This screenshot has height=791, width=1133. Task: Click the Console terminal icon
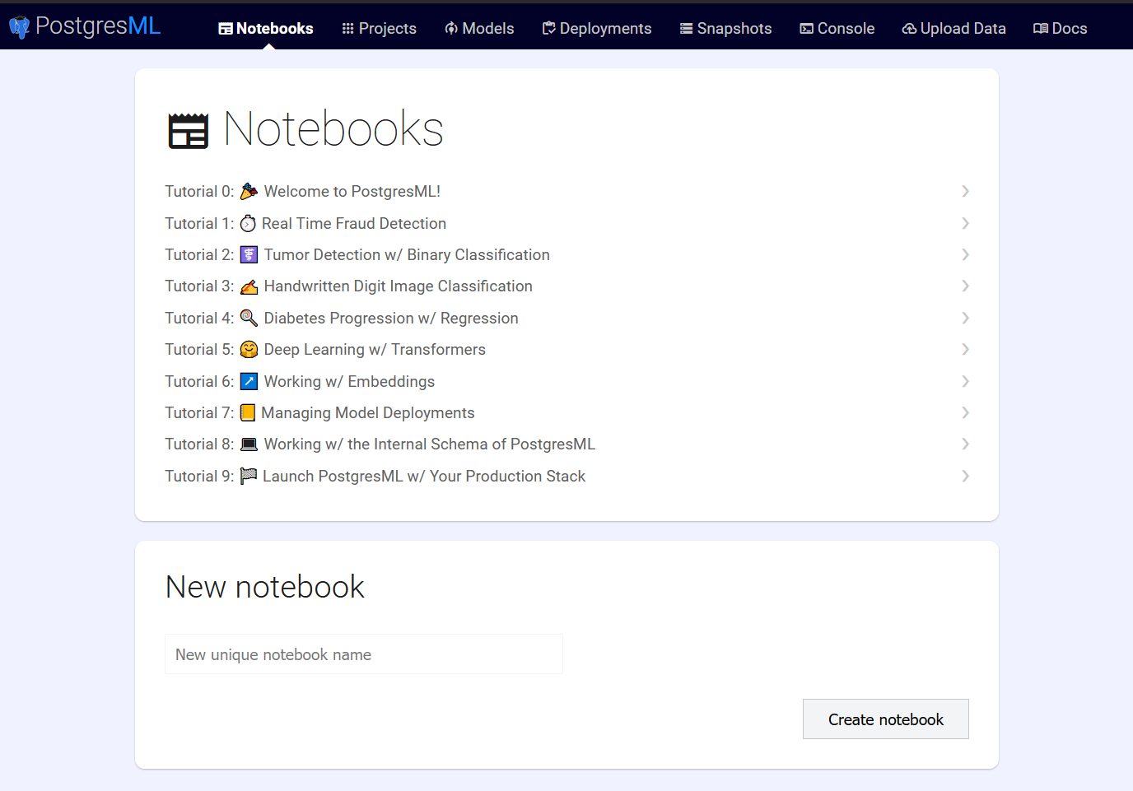tap(807, 29)
